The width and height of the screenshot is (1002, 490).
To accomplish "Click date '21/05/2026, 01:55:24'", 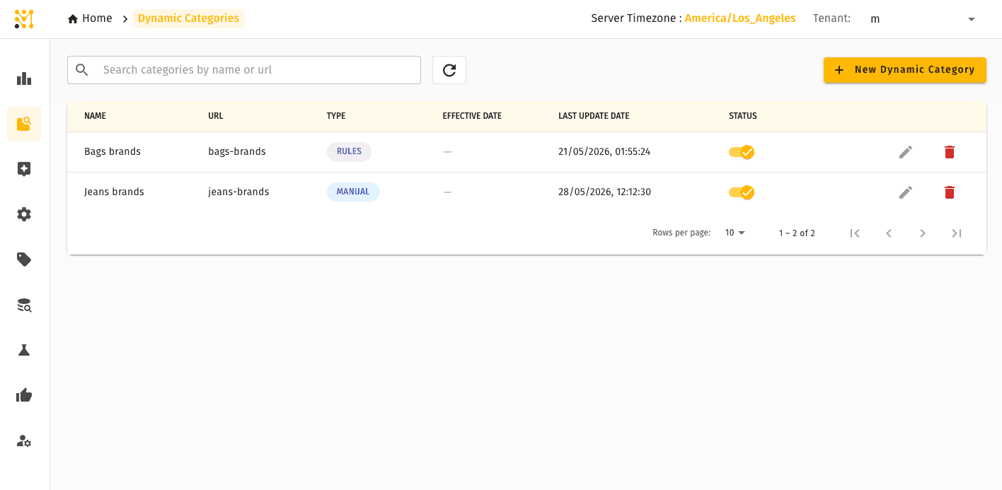I will [x=604, y=151].
